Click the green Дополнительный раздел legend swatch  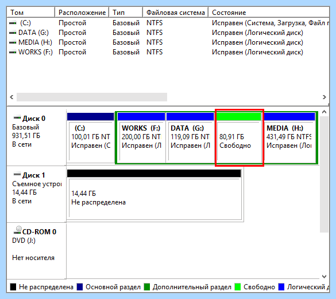pyautogui.click(x=147, y=287)
